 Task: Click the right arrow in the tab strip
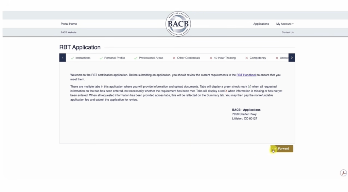click(x=292, y=58)
